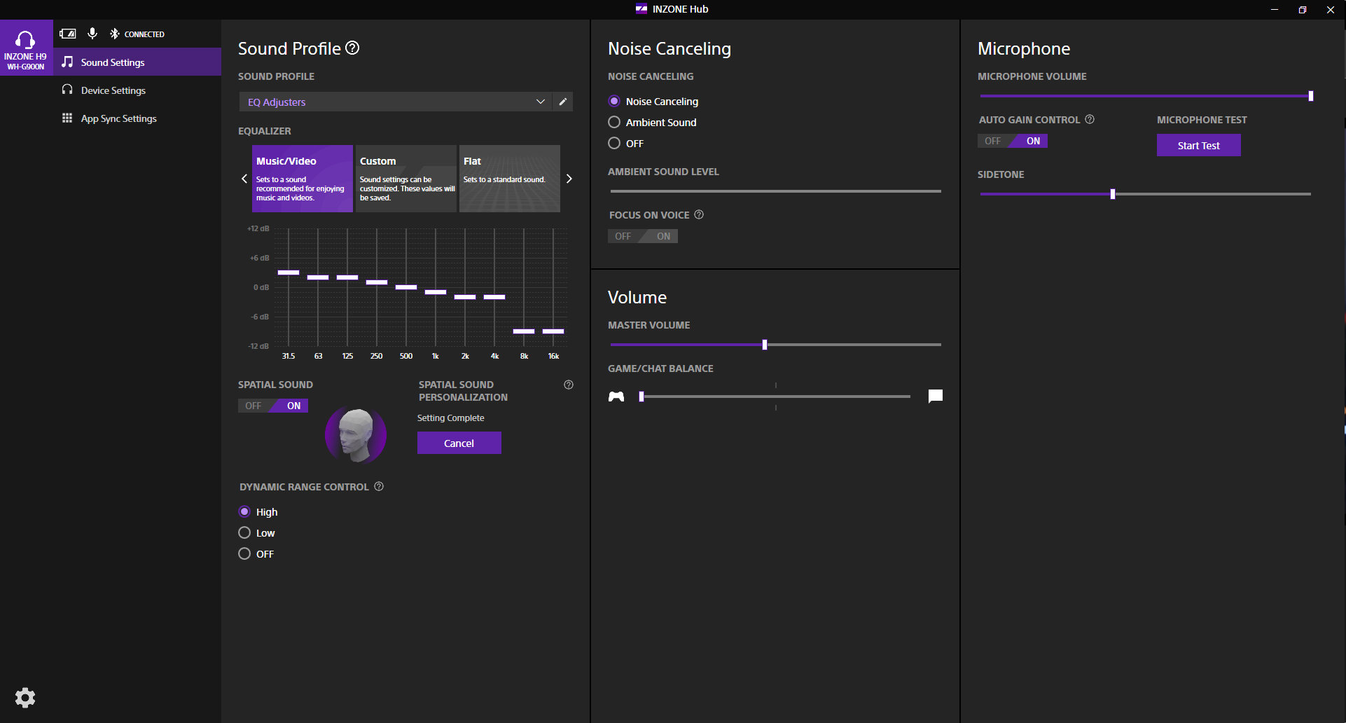Click the chat bubble icon in Game/Chat Balance
The image size is (1346, 723).
(935, 397)
